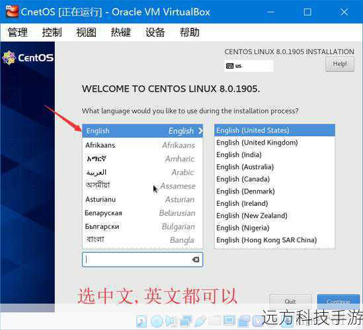Expand English language chevron arrow
363x330 pixels.
(200, 131)
